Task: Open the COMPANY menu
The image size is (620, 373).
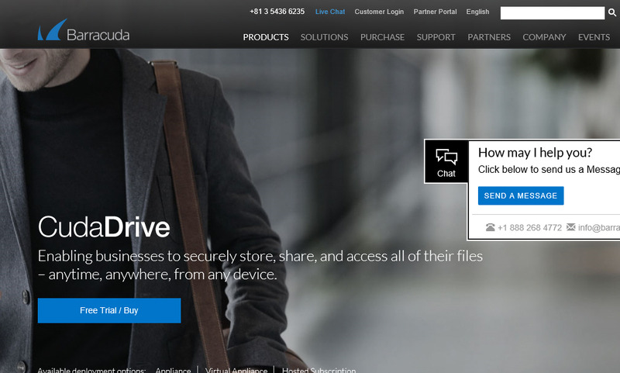Action: coord(544,37)
